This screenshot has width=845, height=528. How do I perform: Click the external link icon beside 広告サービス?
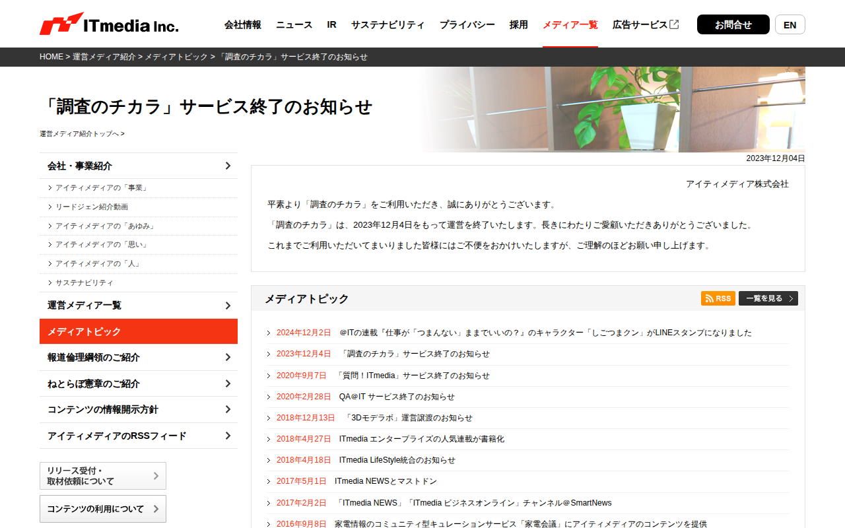click(x=674, y=24)
